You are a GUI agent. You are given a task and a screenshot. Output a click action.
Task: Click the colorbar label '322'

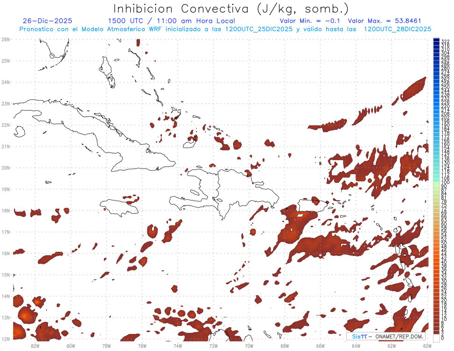coord(445,41)
